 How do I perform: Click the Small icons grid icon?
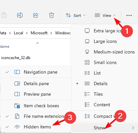click(87, 62)
